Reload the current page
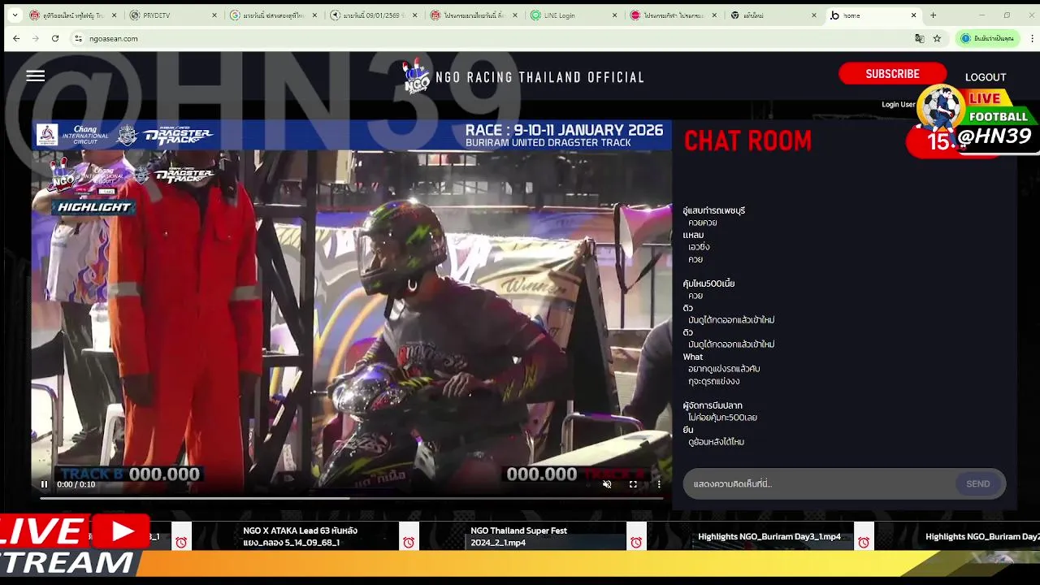The image size is (1040, 585). point(55,38)
